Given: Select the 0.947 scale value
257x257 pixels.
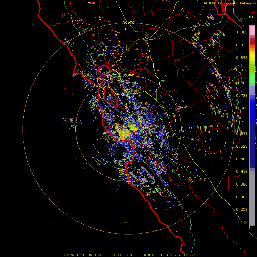Looking at the screenshot, I should [242, 45].
